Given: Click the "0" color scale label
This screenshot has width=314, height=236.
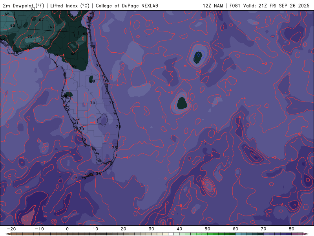Looking at the screenshot, I should tap(67, 229).
